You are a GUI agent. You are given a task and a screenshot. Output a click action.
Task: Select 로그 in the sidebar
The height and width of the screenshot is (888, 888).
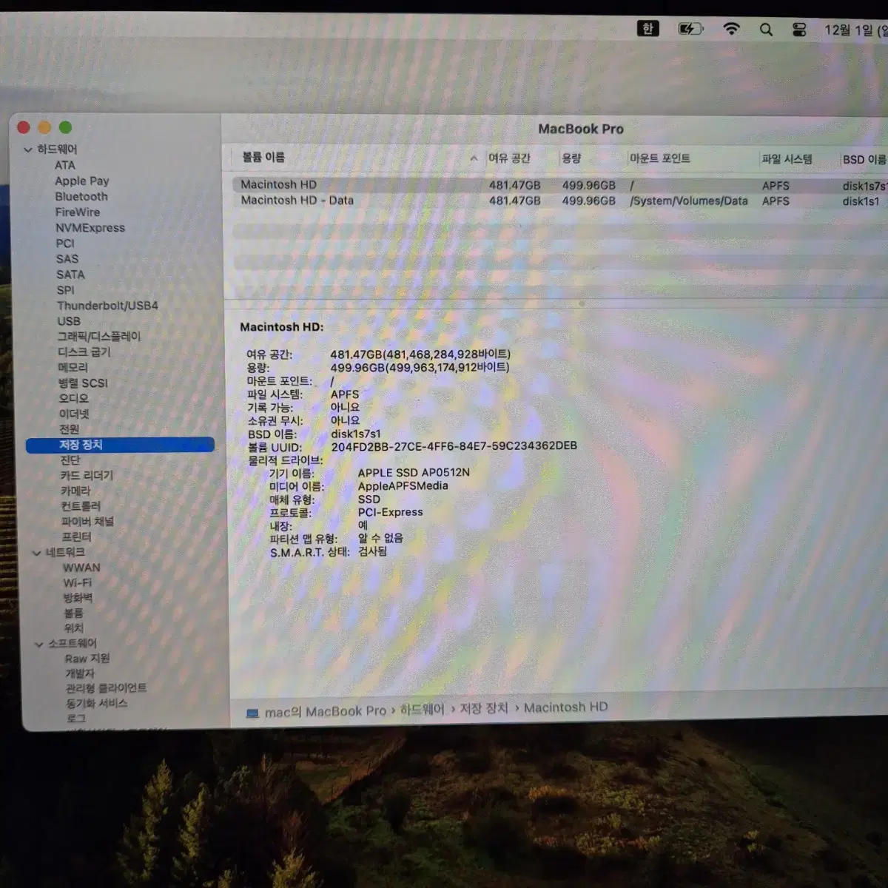tap(76, 718)
